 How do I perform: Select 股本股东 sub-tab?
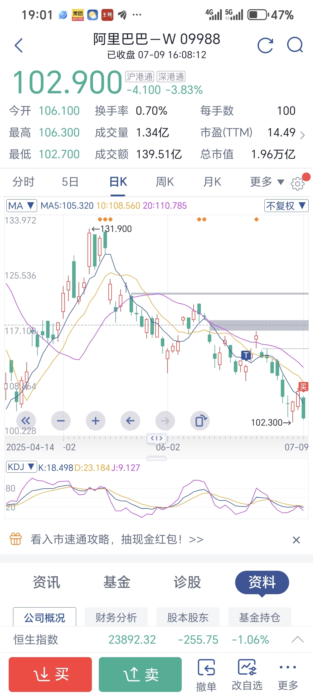188,617
